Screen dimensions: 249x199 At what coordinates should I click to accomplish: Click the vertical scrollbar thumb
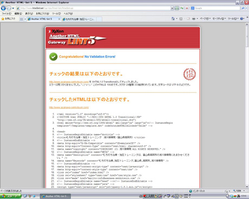[247, 36]
